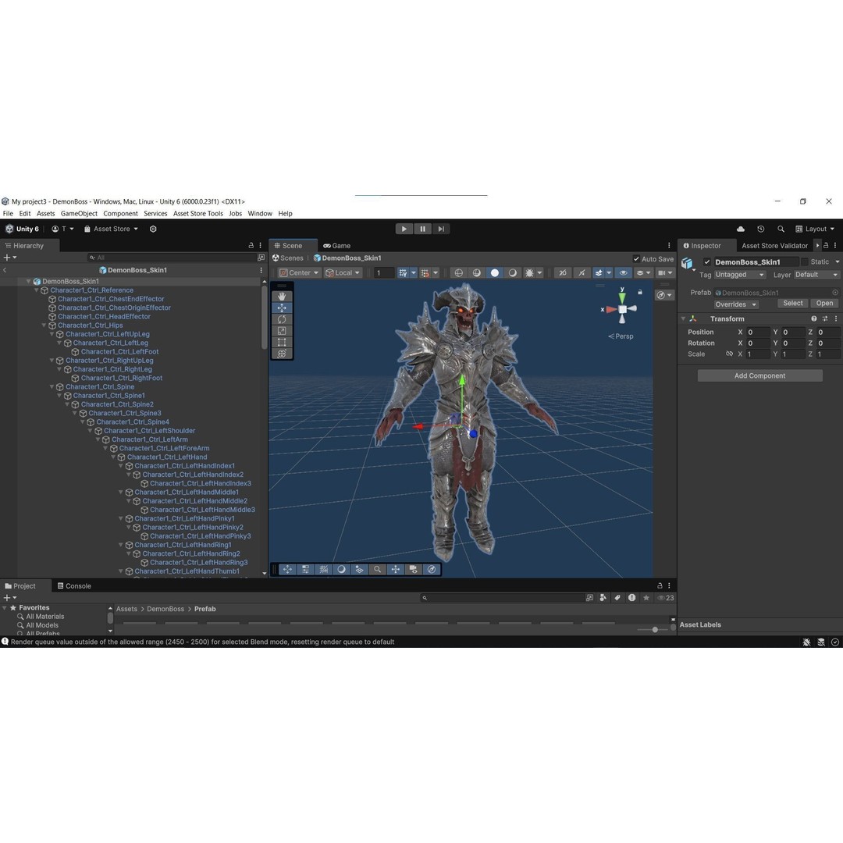Toggle the Auto Save checkbox
This screenshot has width=843, height=843.
pyautogui.click(x=637, y=258)
